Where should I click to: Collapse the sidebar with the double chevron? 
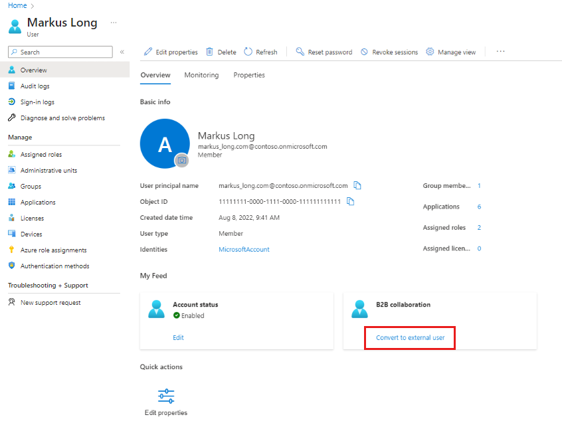point(122,51)
